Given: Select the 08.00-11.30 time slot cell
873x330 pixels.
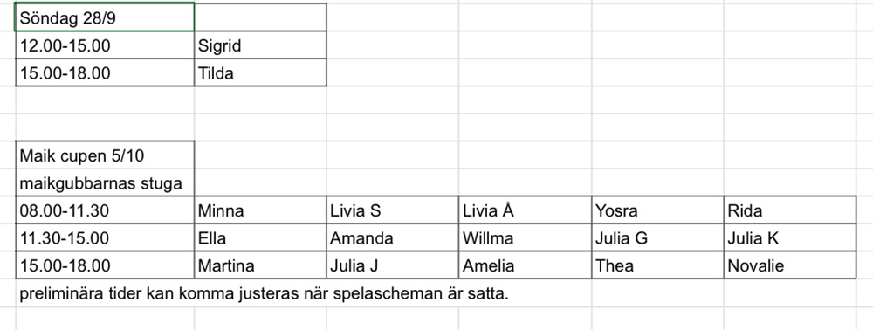Looking at the screenshot, I should [105, 210].
